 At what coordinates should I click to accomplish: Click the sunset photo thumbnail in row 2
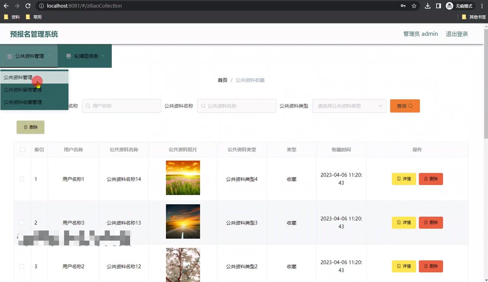click(x=183, y=221)
